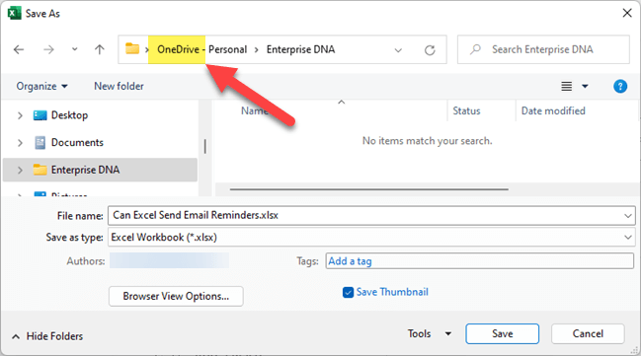Click the Search Enterprise DNA field

click(543, 49)
